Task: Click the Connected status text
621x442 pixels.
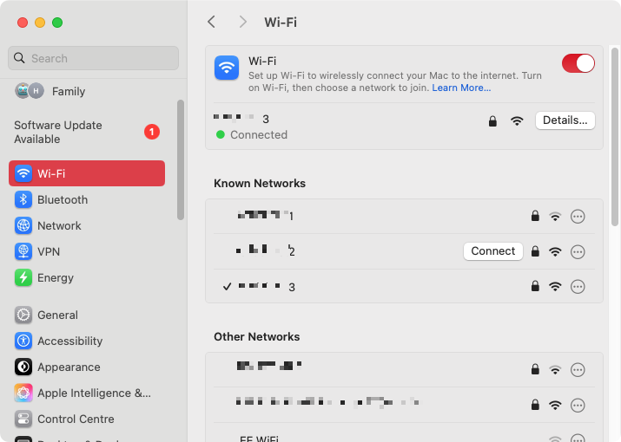Action: [x=259, y=135]
